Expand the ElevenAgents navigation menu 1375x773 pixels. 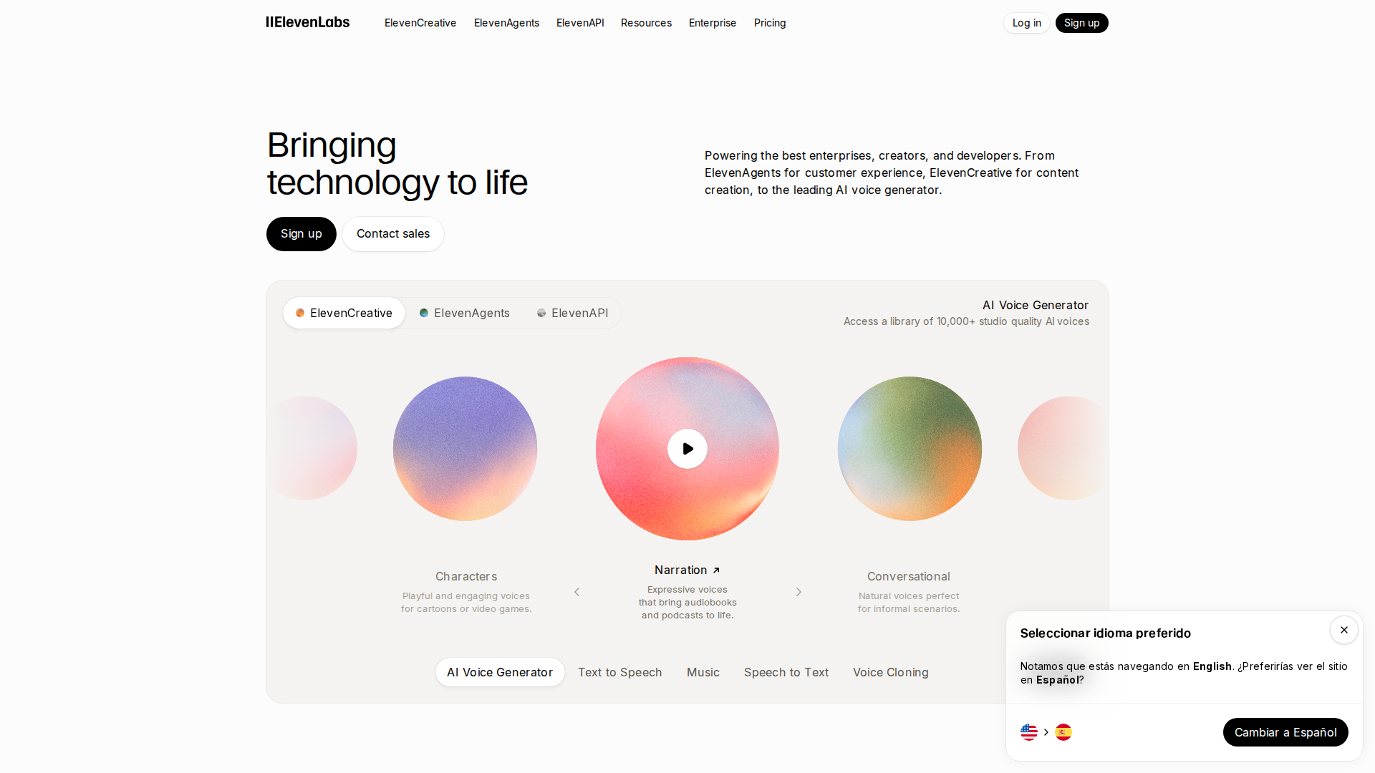[x=506, y=23]
